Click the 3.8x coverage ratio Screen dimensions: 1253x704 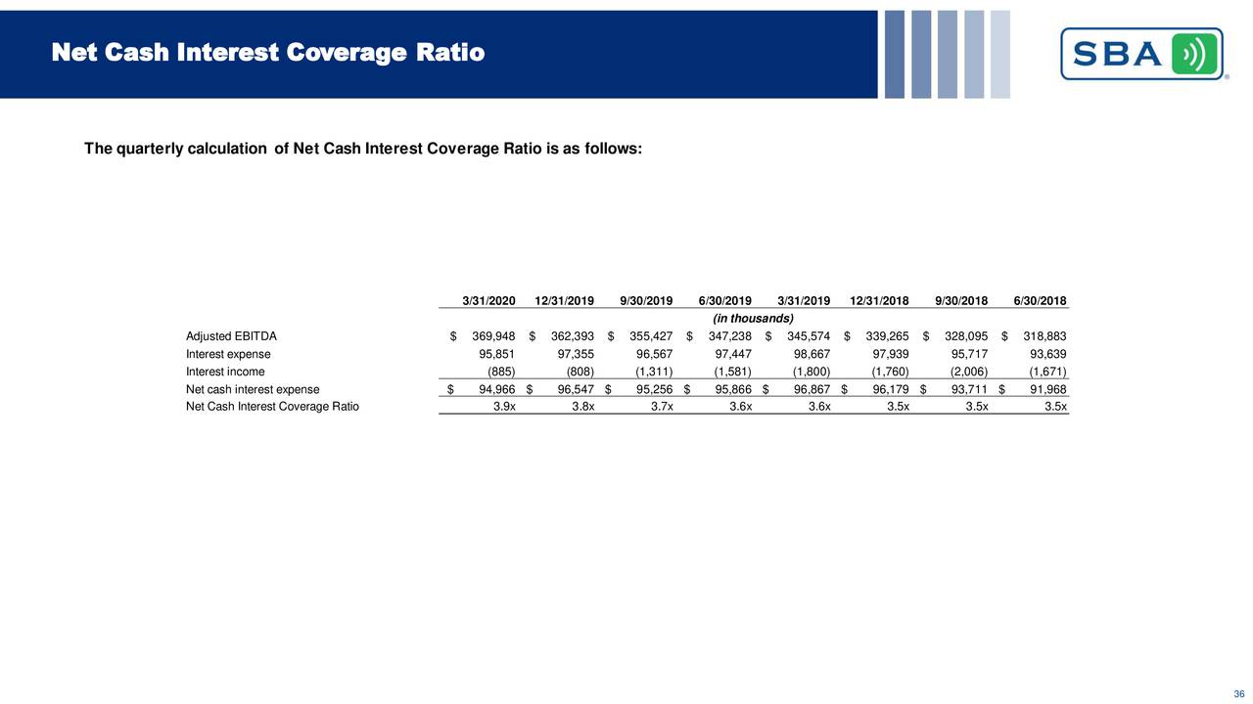click(x=584, y=407)
